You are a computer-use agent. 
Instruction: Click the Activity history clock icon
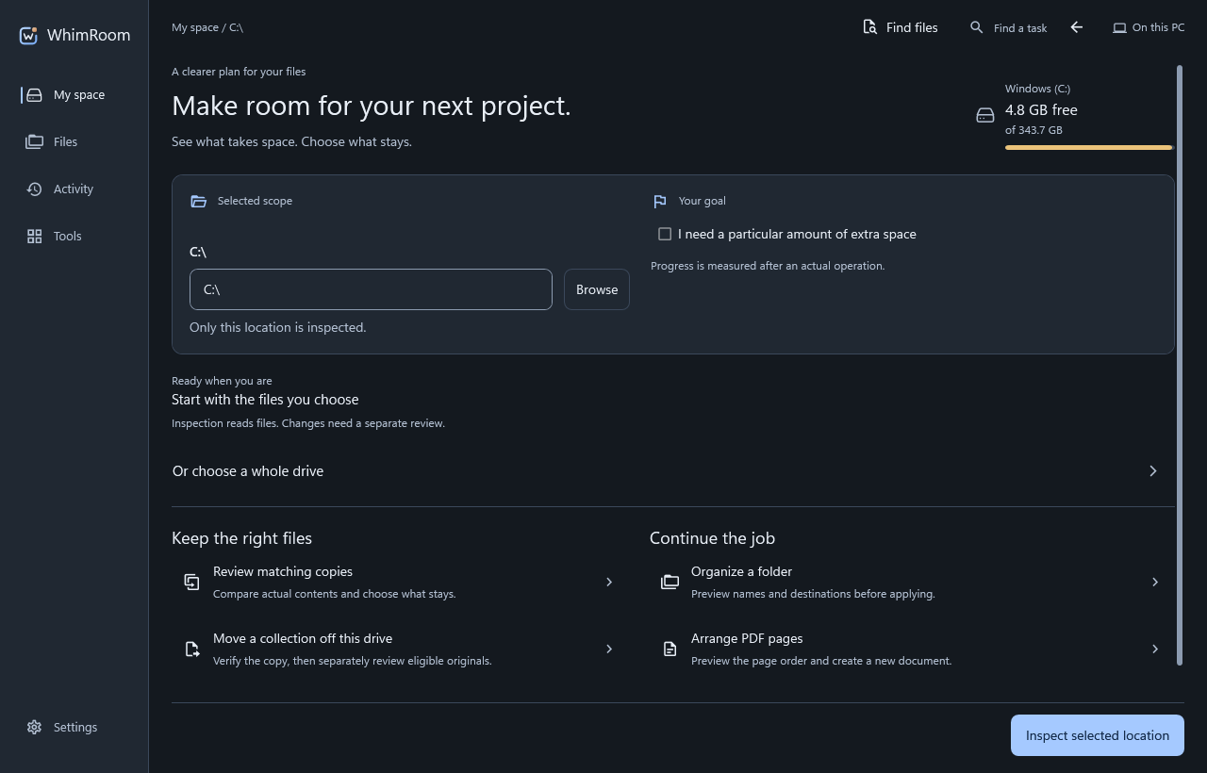34,189
